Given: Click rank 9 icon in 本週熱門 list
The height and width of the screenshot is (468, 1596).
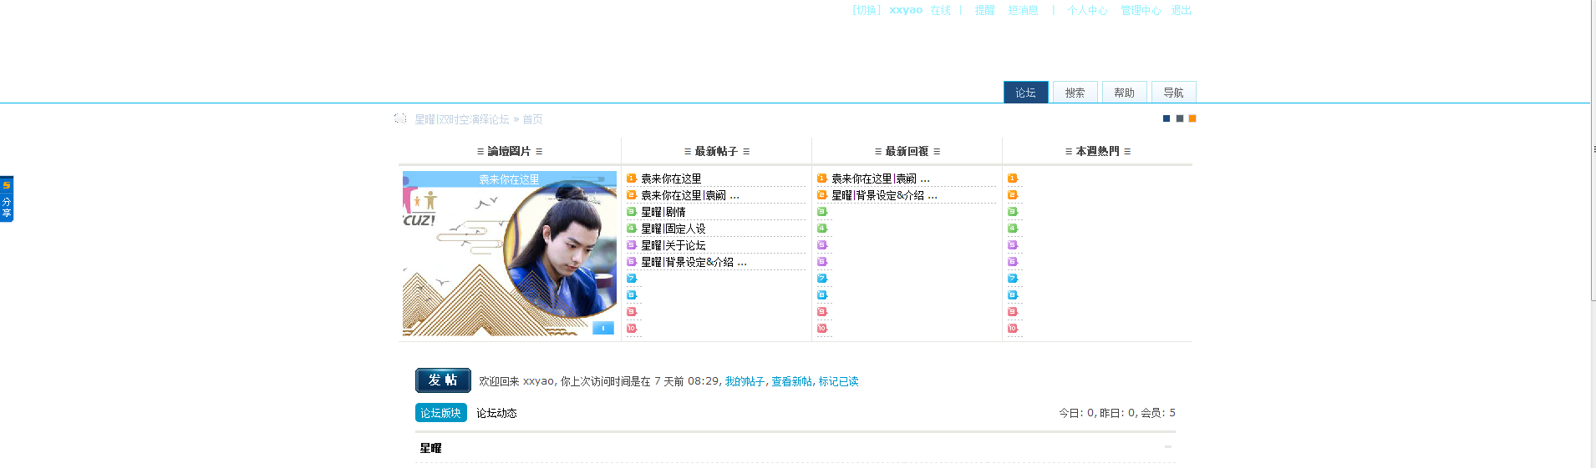Looking at the screenshot, I should (1013, 311).
